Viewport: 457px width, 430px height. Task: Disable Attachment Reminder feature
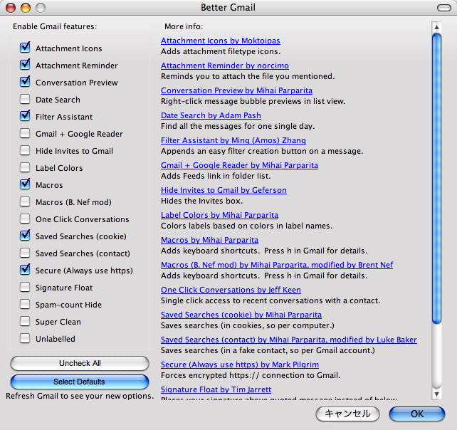(25, 65)
